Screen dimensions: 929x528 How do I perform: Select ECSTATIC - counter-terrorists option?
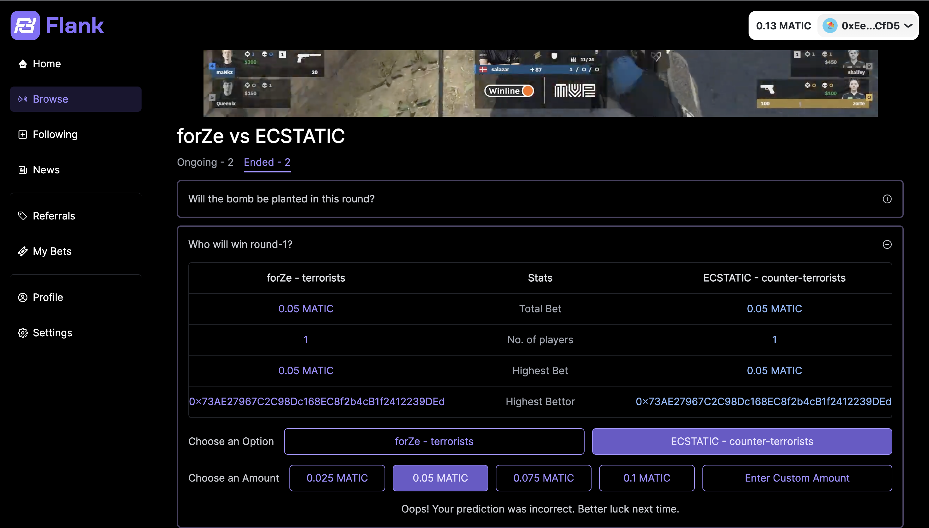741,441
